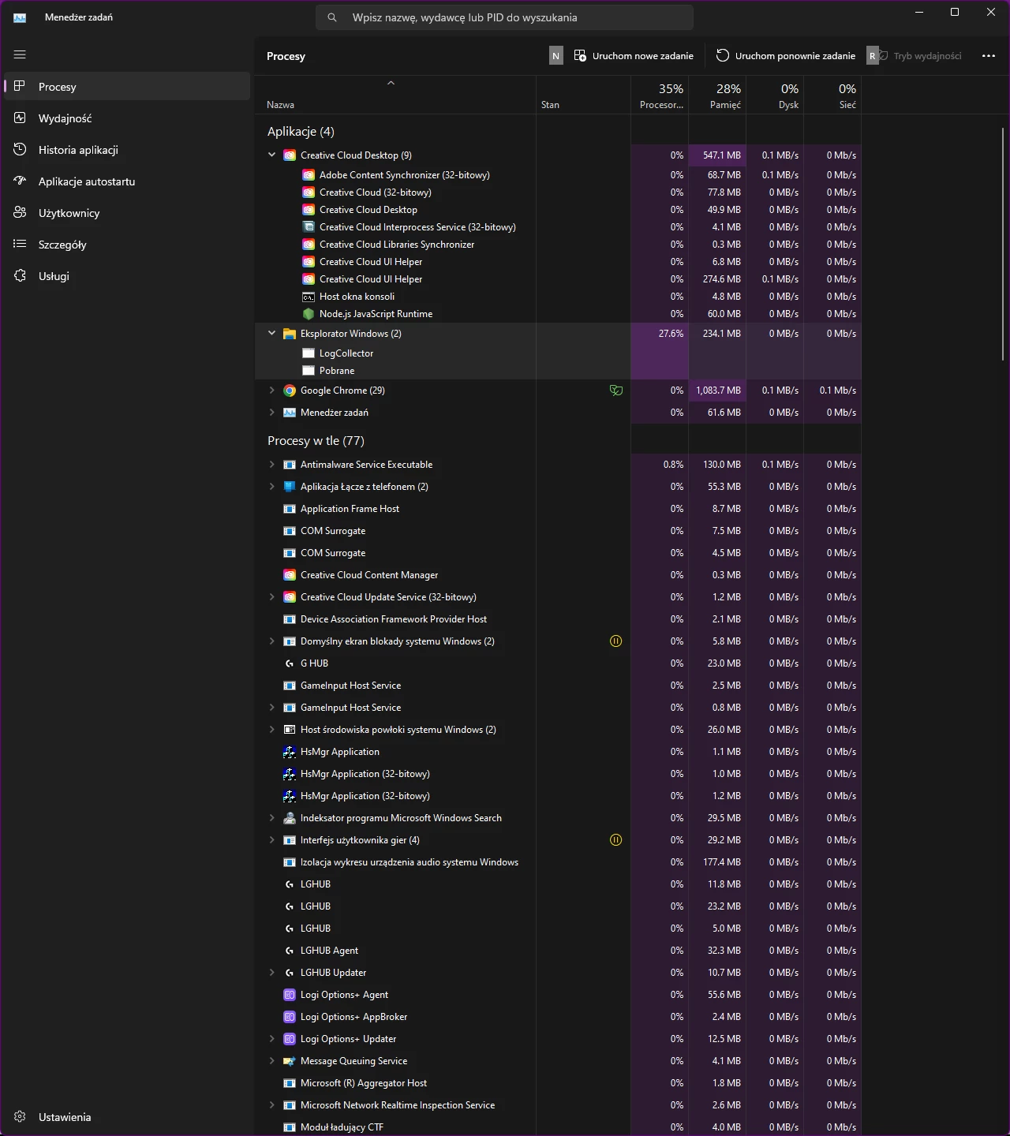Image resolution: width=1010 pixels, height=1136 pixels.
Task: Click the LGHUB Agent icon
Action: (x=290, y=951)
